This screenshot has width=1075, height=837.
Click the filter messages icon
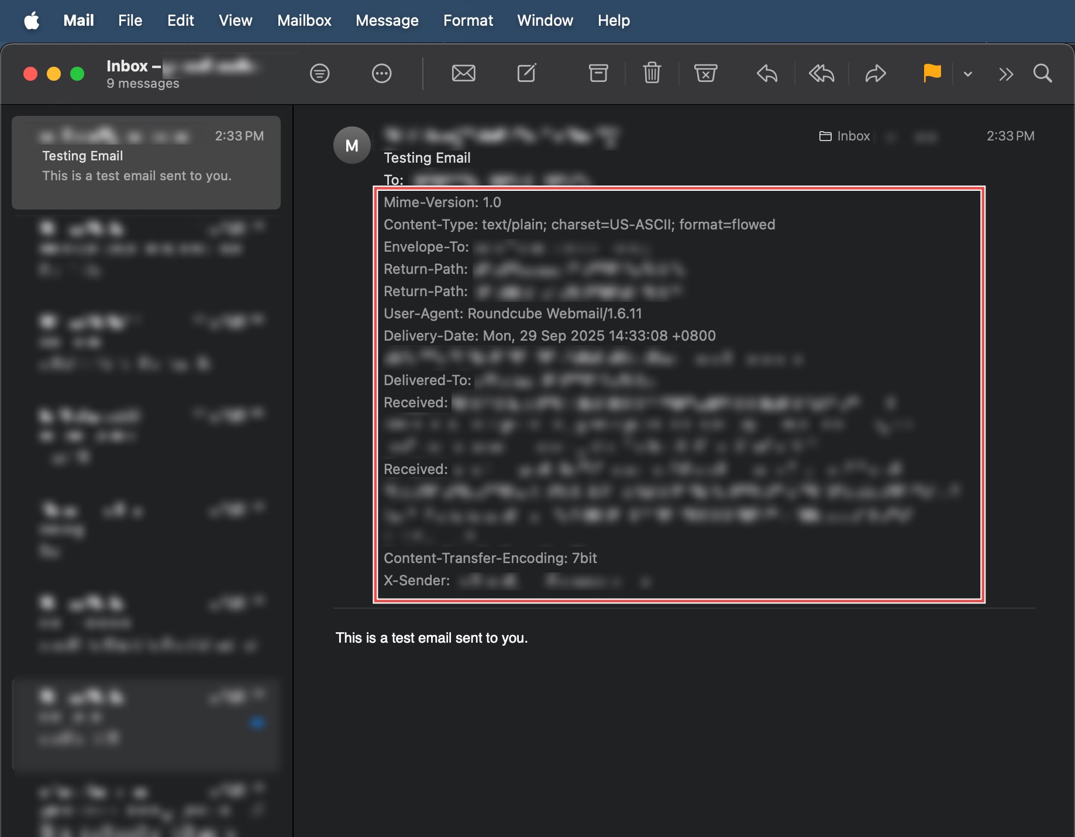[319, 74]
